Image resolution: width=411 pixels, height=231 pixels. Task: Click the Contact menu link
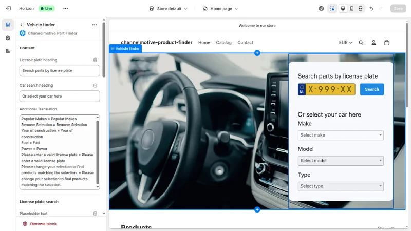pos(246,43)
